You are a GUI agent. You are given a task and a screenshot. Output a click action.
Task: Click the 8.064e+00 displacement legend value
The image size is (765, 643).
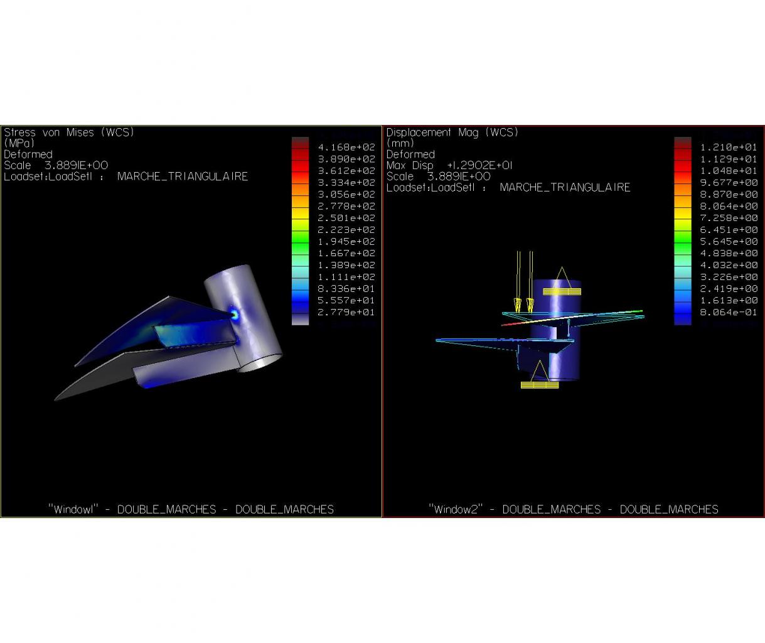(x=729, y=206)
